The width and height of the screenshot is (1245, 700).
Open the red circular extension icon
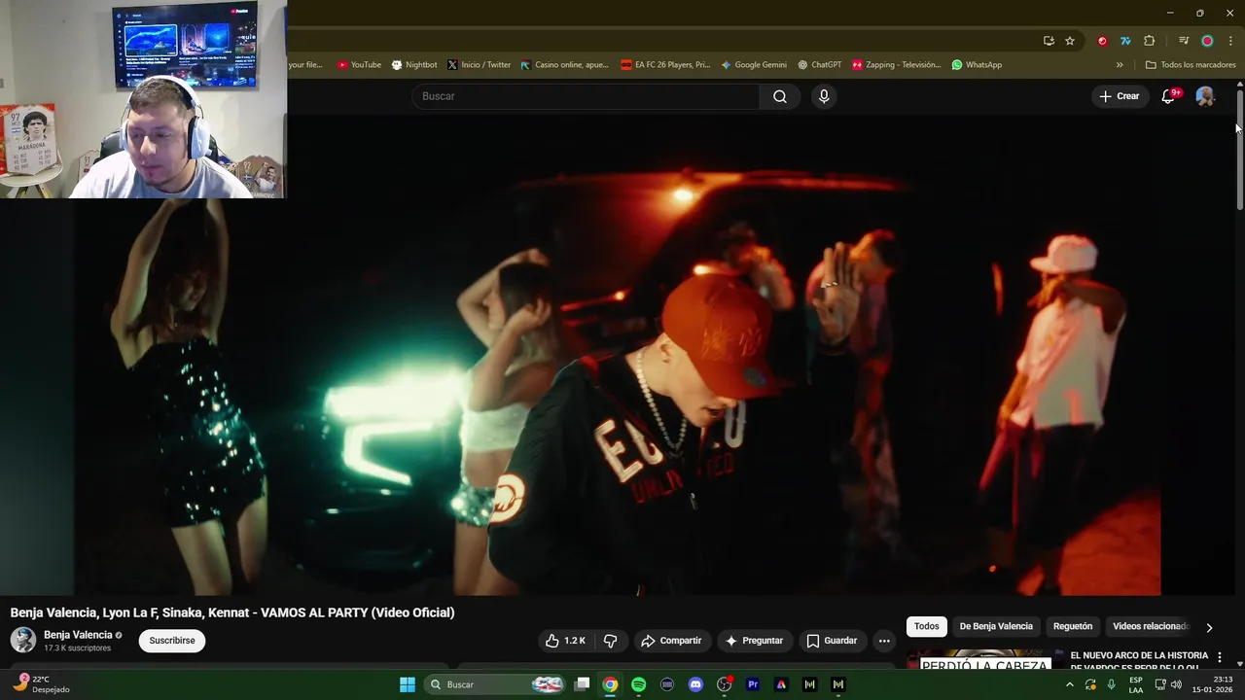(x=1102, y=41)
